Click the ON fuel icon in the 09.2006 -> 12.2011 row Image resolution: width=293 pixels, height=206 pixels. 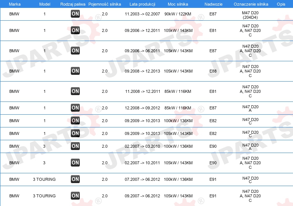click(75, 30)
